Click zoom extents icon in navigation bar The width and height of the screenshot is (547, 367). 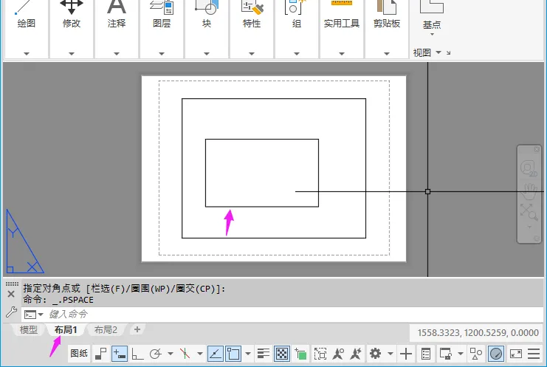point(529,212)
